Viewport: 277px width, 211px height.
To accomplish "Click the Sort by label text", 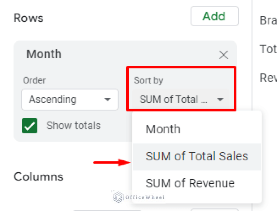I will coord(148,81).
